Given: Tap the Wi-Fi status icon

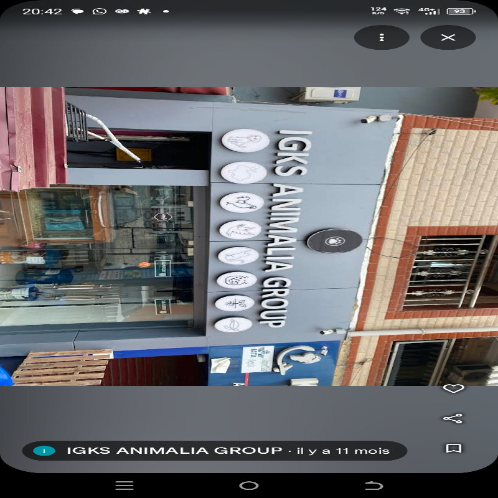Looking at the screenshot, I should [x=402, y=11].
